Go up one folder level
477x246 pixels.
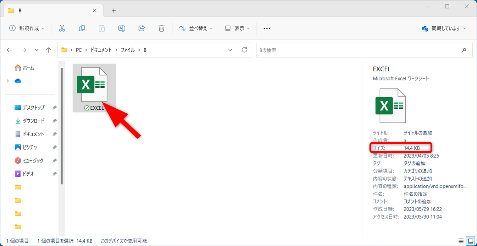click(49, 50)
